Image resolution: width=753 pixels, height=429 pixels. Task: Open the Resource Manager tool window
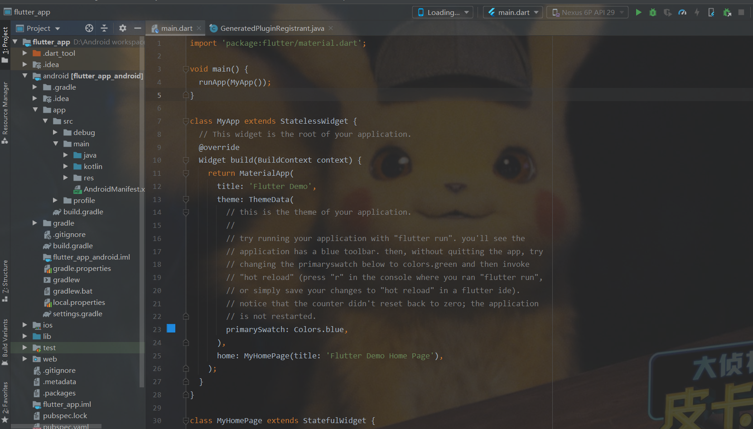coord(5,112)
